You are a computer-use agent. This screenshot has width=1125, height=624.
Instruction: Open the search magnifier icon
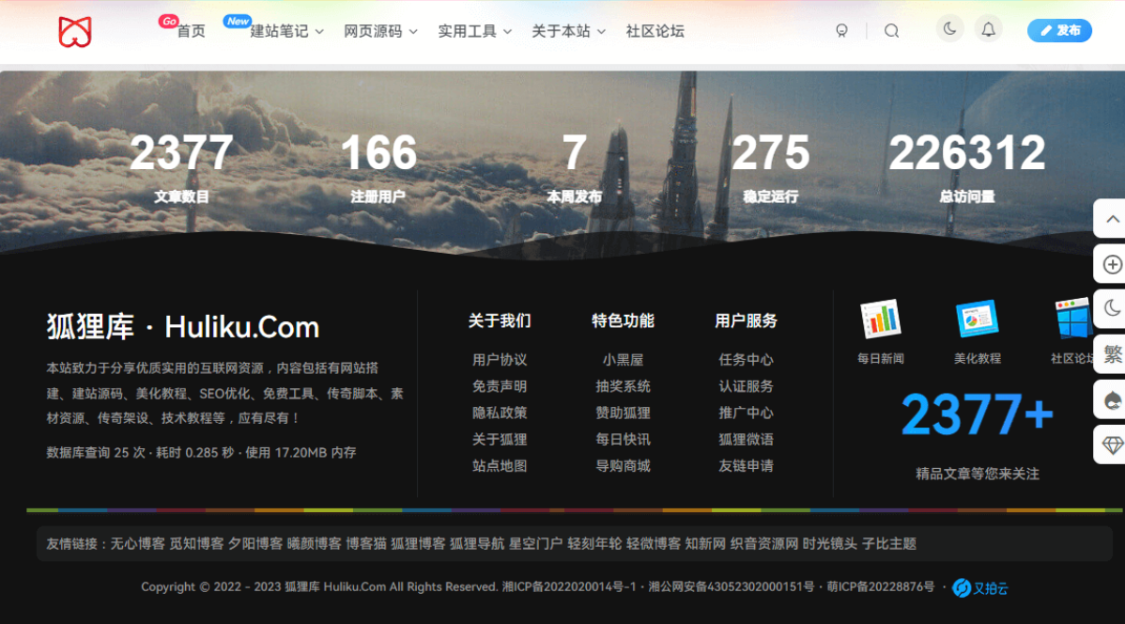[x=891, y=31]
